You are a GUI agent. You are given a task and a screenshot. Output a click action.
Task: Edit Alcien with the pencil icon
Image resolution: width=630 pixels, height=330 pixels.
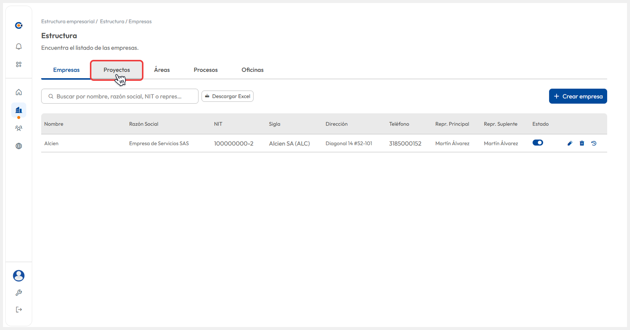[570, 143]
